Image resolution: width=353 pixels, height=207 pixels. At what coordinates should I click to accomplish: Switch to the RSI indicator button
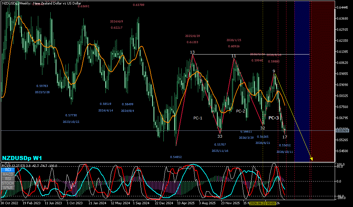(x=8, y=179)
